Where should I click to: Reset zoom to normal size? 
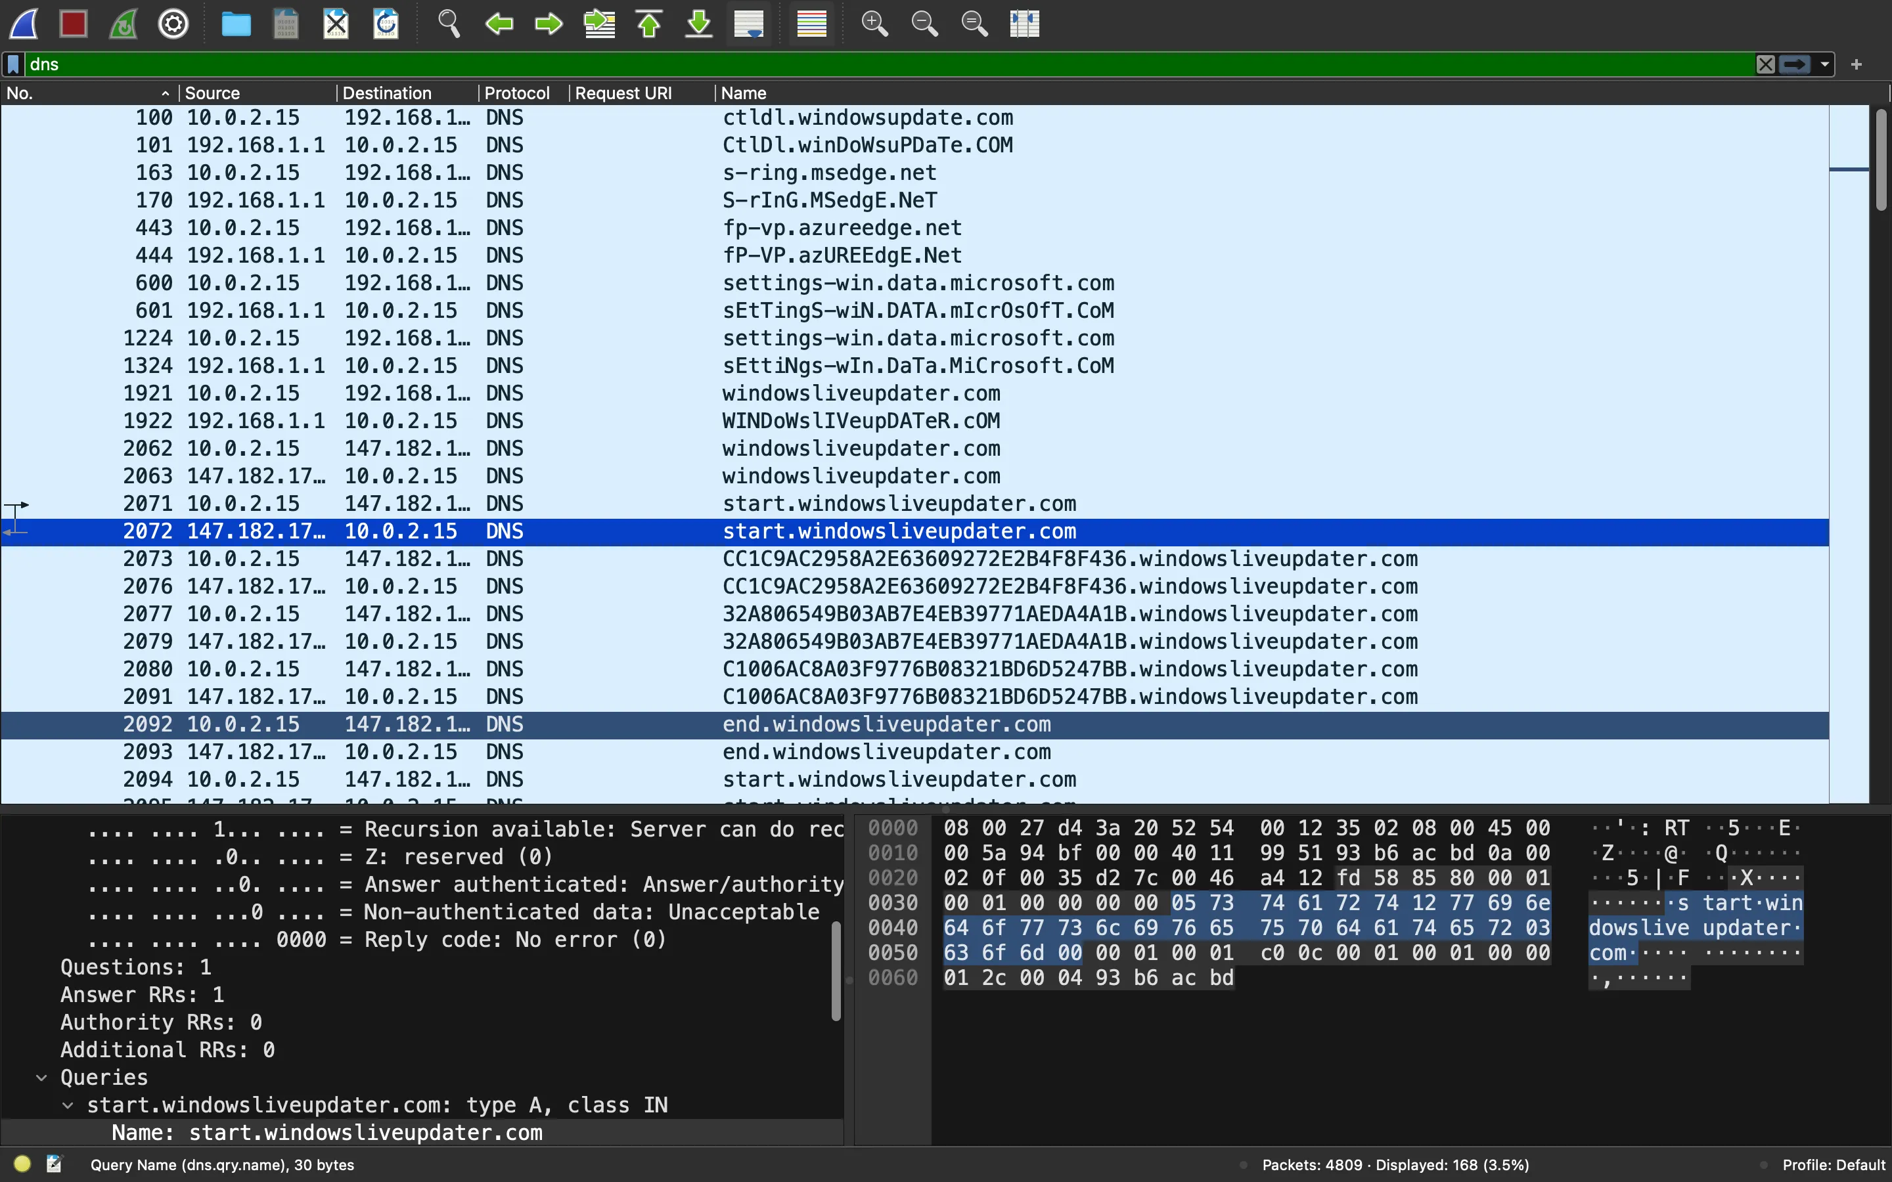coord(974,24)
